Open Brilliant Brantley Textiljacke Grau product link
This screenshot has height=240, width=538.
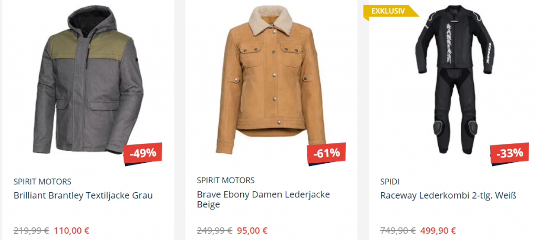[x=83, y=195]
